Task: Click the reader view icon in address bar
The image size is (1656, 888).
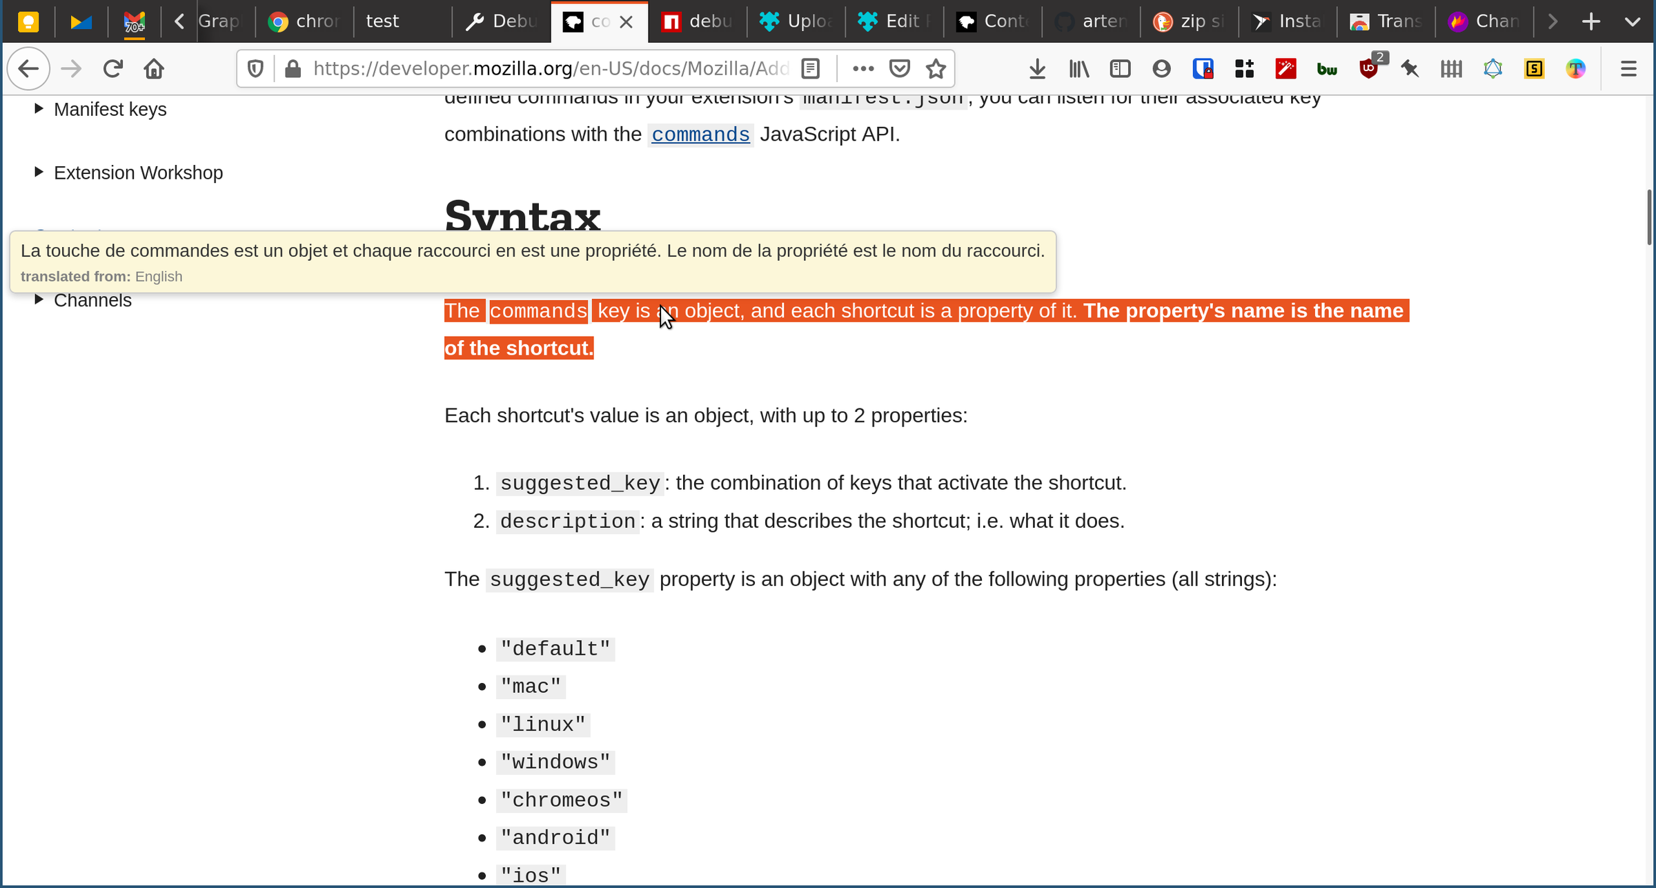Action: point(809,69)
